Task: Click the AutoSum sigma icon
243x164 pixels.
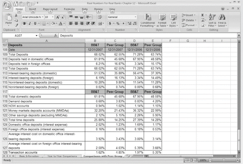Action: click(202, 15)
